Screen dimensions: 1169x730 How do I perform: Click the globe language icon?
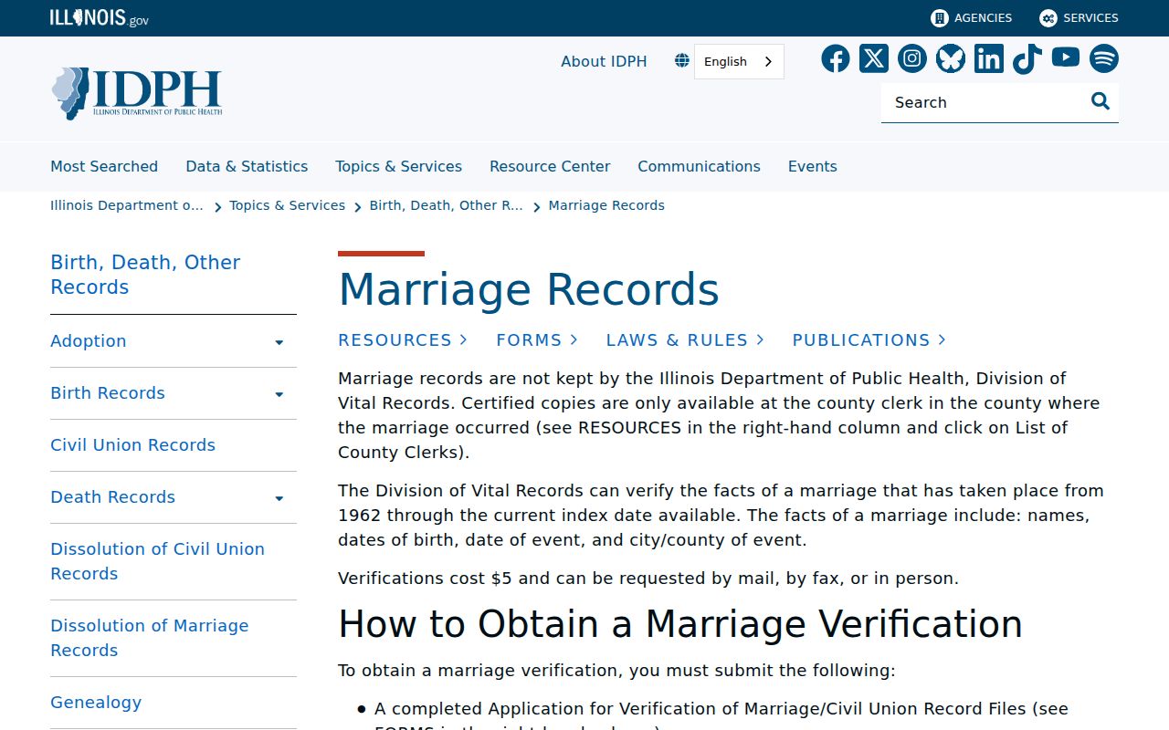click(x=682, y=61)
